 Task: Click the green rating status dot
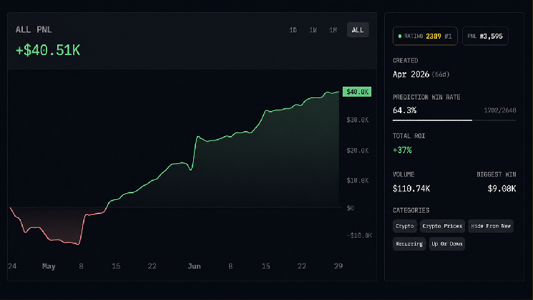[x=400, y=36]
